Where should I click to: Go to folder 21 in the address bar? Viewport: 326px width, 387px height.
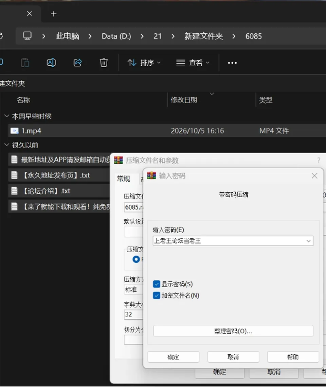158,36
